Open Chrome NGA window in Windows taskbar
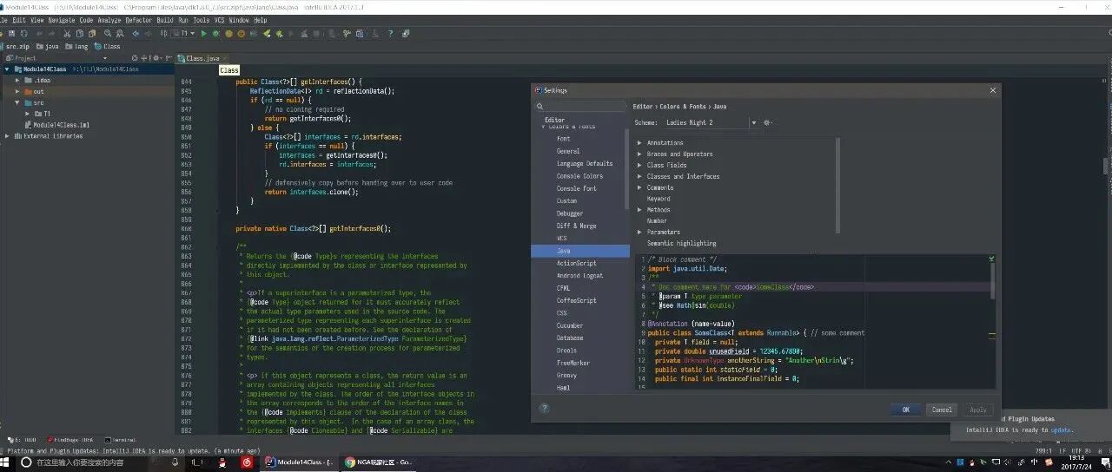Image resolution: width=1112 pixels, height=472 pixels. click(381, 462)
